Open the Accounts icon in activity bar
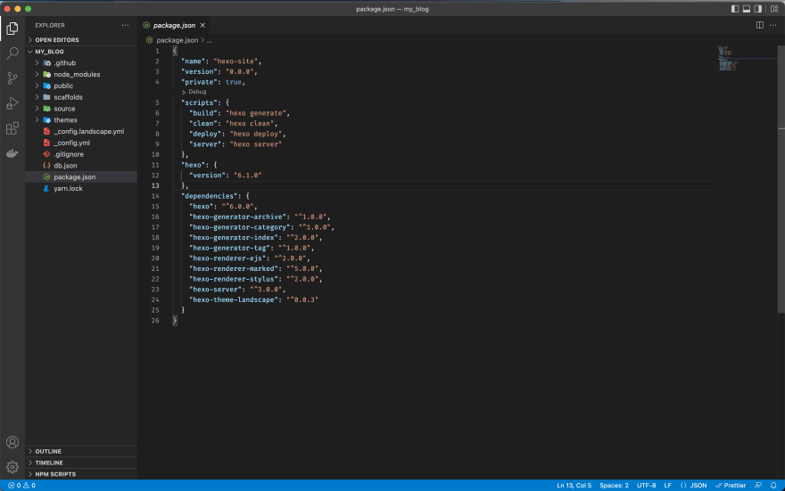Image resolution: width=785 pixels, height=491 pixels. pos(12,443)
